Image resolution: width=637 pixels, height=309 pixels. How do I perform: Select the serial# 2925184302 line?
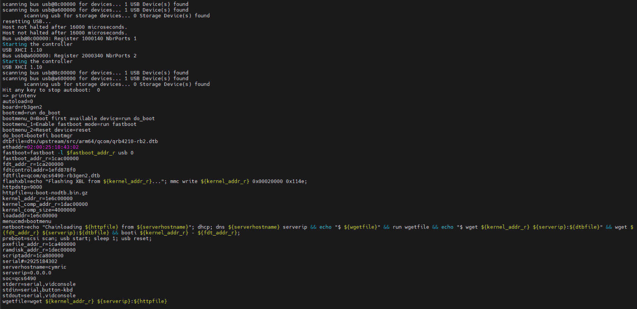point(30,261)
